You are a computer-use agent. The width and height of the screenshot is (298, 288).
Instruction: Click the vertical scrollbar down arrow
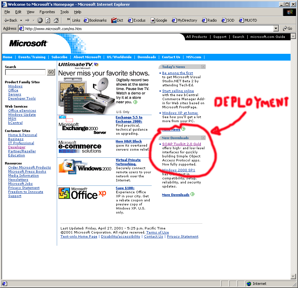tap(293, 276)
